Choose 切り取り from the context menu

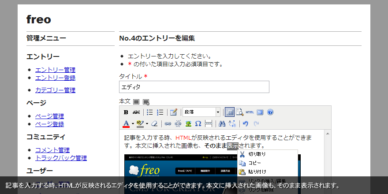(x=257, y=154)
